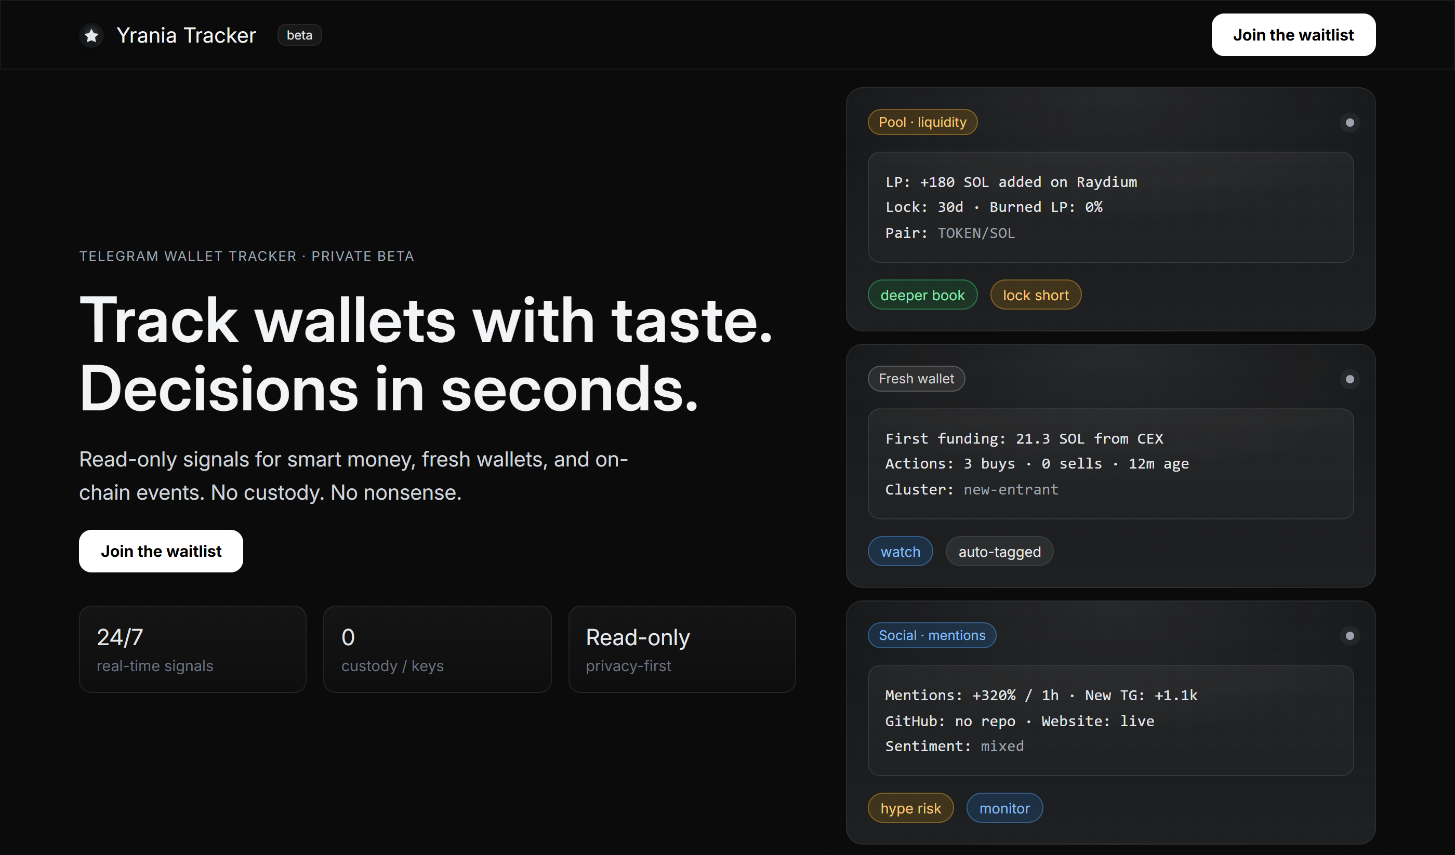The image size is (1455, 855).
Task: Click the lock short chip
Action: coord(1035,295)
